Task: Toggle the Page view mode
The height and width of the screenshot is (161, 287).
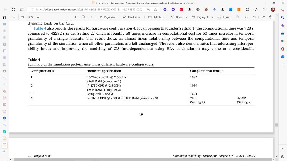Action: (107, 17)
